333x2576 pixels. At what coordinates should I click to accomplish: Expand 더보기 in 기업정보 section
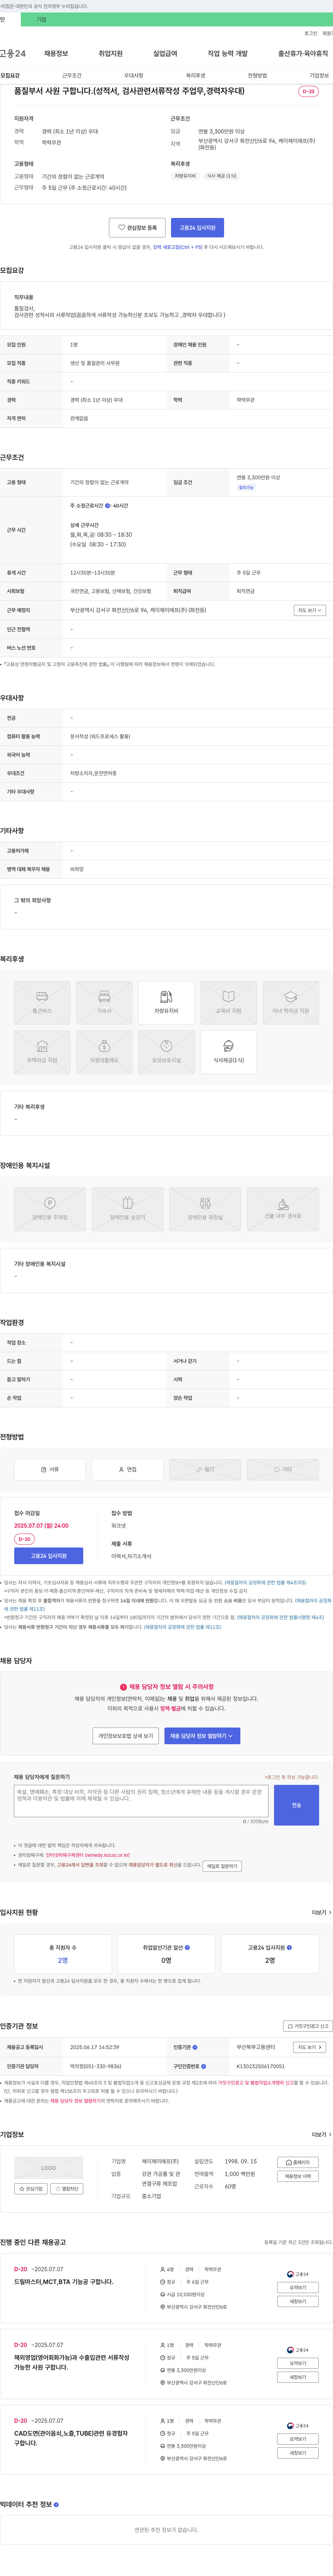click(321, 2134)
